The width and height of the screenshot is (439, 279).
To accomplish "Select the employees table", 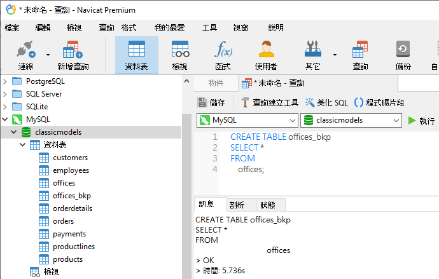I will click(71, 170).
